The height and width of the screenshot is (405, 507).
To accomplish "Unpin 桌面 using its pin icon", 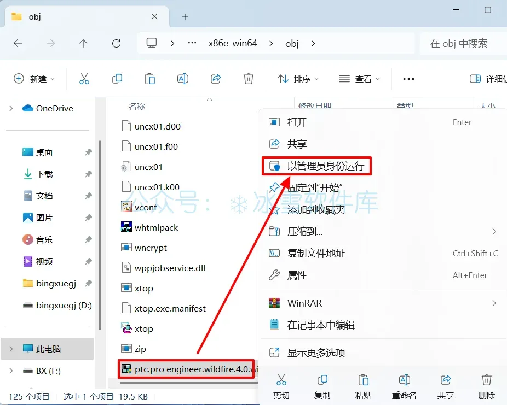I will click(x=88, y=152).
